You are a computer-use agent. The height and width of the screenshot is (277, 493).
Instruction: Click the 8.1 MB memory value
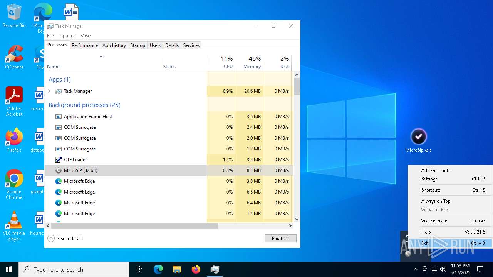click(x=254, y=170)
